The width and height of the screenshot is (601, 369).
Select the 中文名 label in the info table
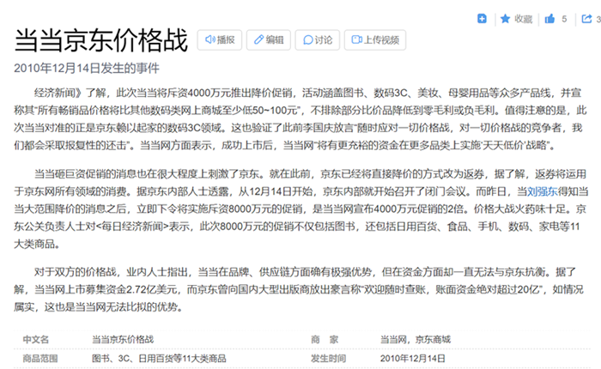(36, 340)
